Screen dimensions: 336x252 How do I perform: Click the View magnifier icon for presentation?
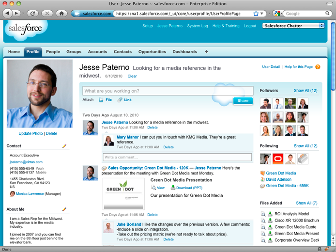click(153, 188)
